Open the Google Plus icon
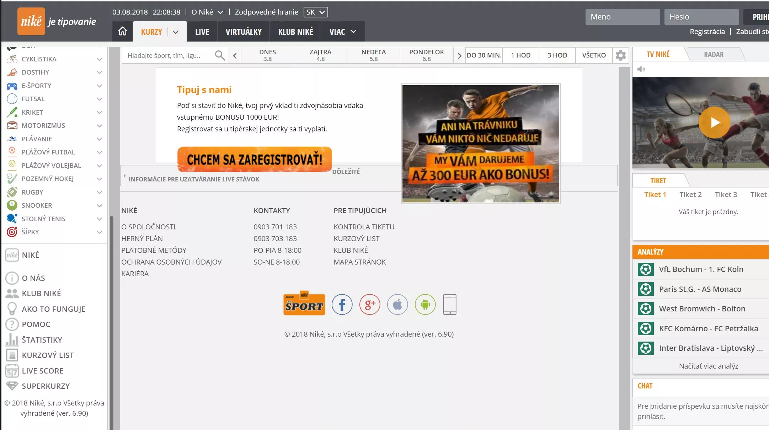Screen dimensions: 769x430 point(369,305)
